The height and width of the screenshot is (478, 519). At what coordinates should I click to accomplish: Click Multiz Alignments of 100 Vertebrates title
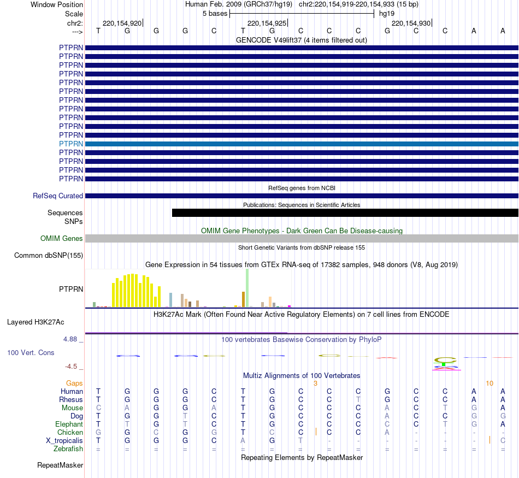[302, 376]
